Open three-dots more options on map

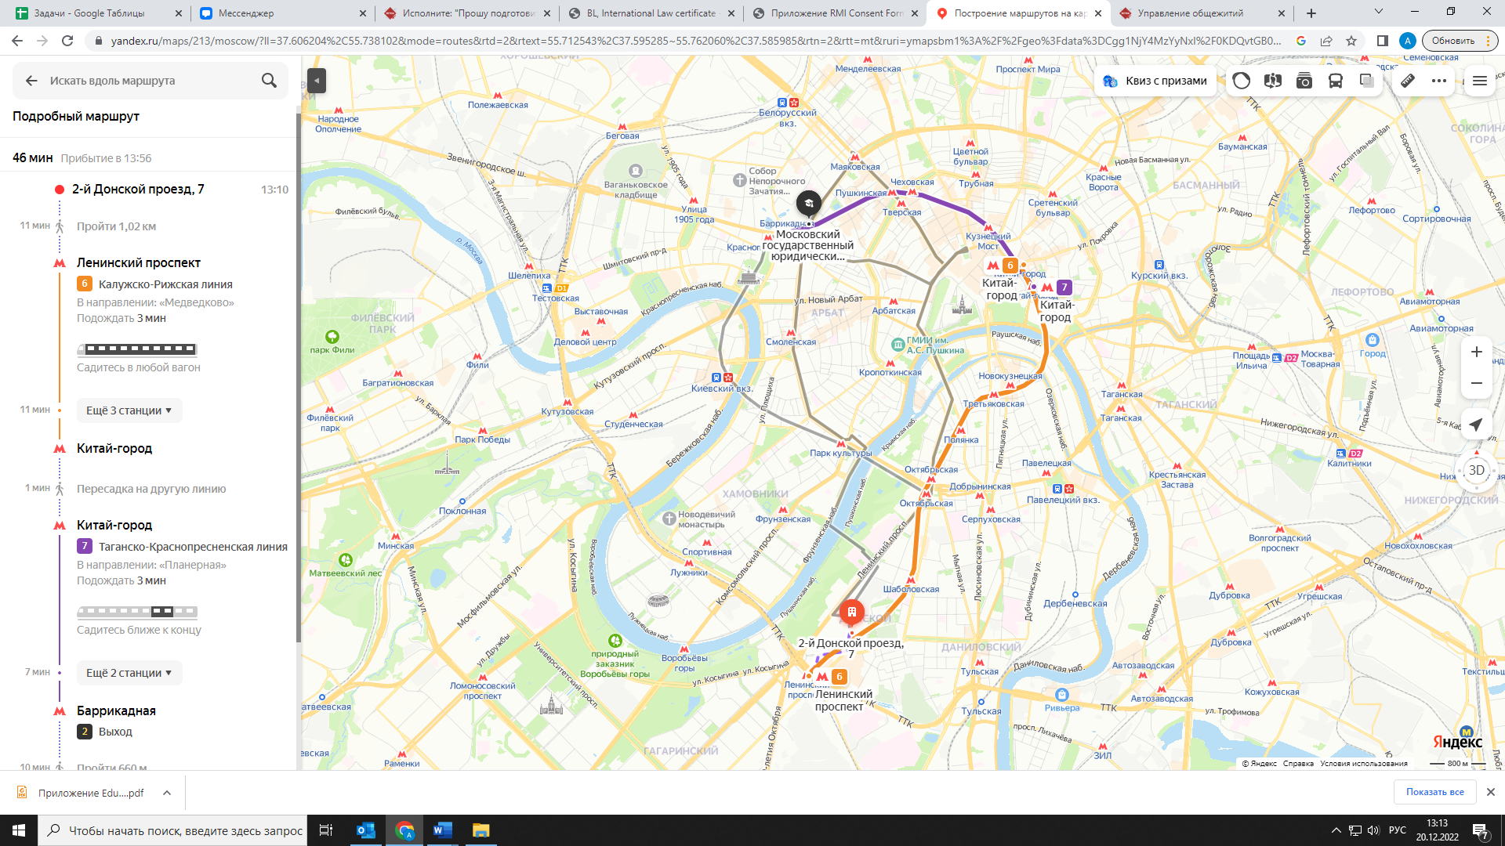[x=1439, y=81]
